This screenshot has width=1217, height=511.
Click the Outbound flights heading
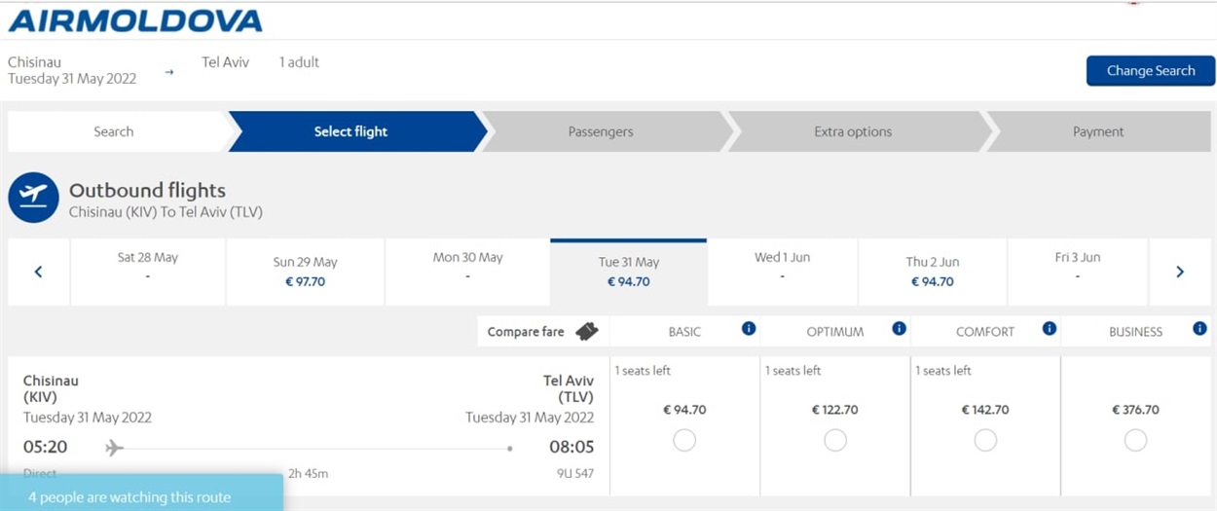click(x=147, y=191)
